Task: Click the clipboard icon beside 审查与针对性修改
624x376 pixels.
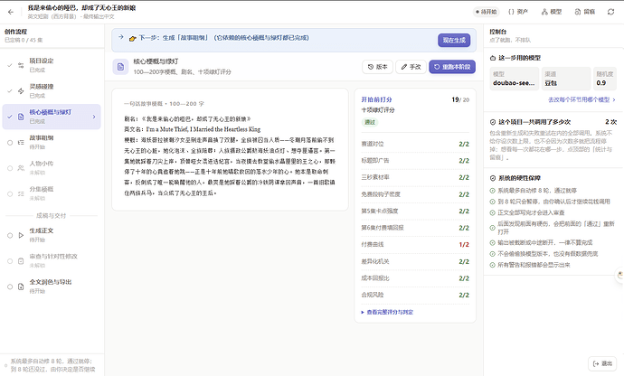Action: point(21,261)
